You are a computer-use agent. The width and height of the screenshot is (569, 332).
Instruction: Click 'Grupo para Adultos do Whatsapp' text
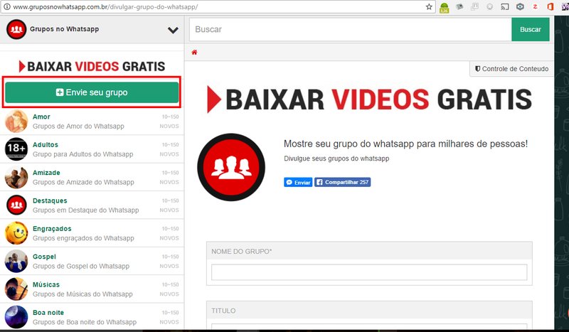pyautogui.click(x=83, y=154)
